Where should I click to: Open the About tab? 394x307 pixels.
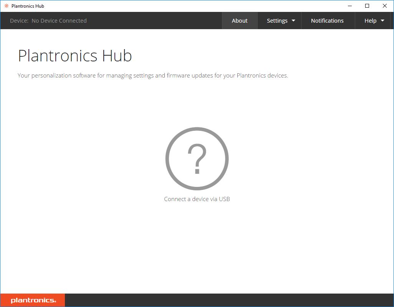pyautogui.click(x=240, y=21)
